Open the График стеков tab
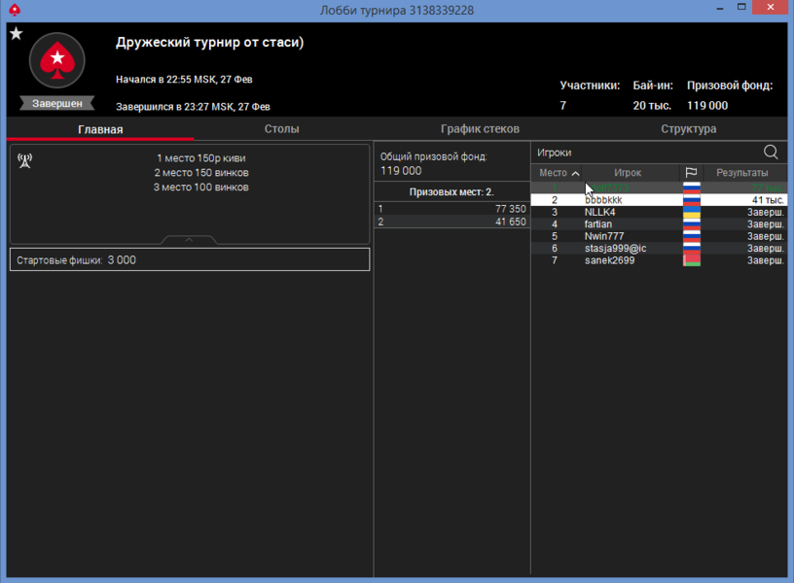The height and width of the screenshot is (583, 794). (480, 129)
